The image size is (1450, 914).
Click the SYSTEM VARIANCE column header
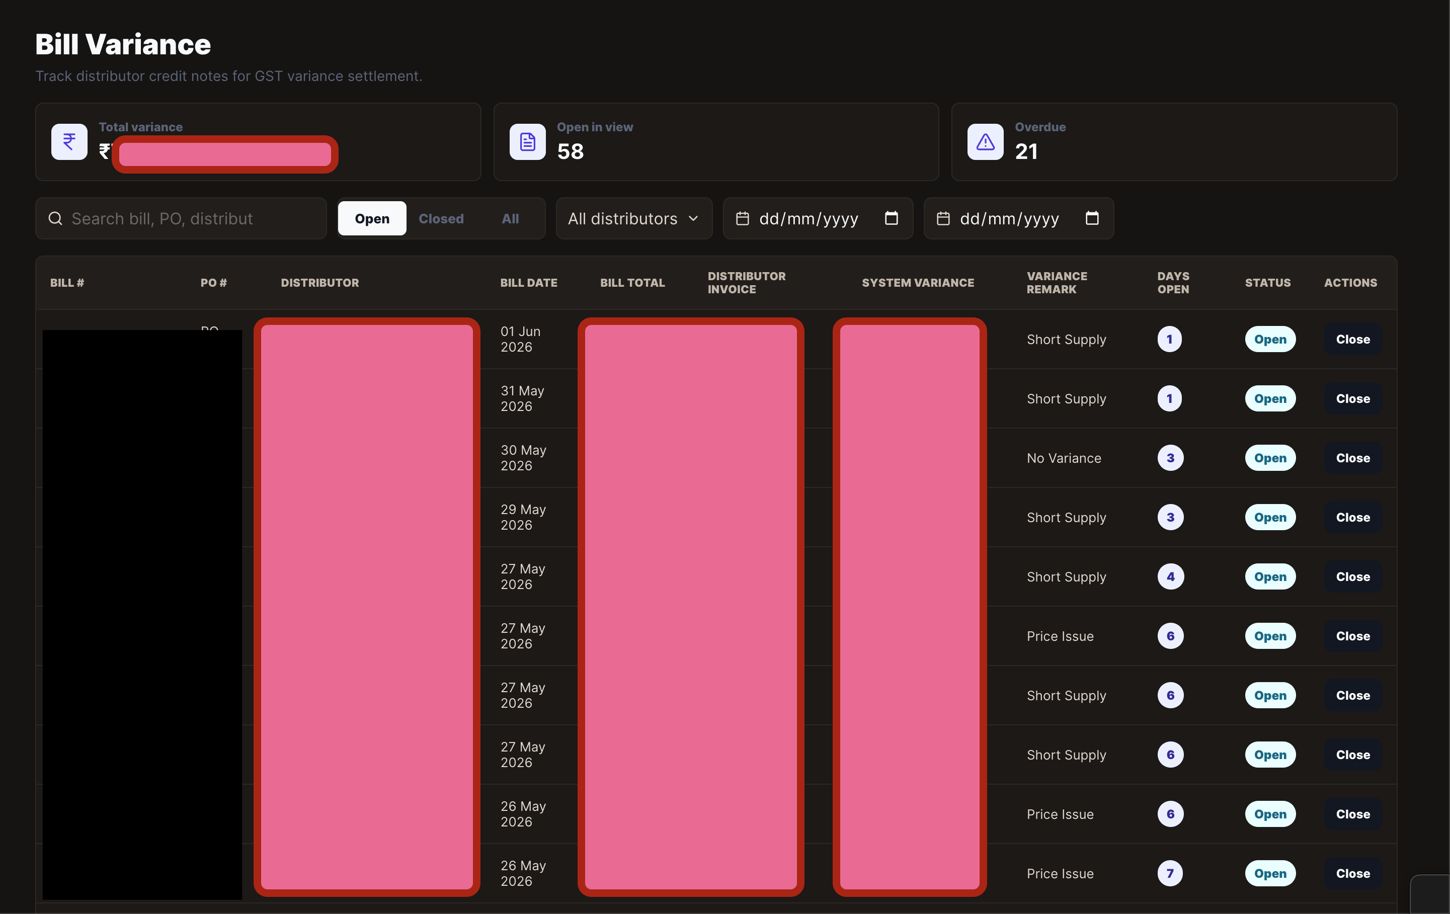click(x=918, y=283)
